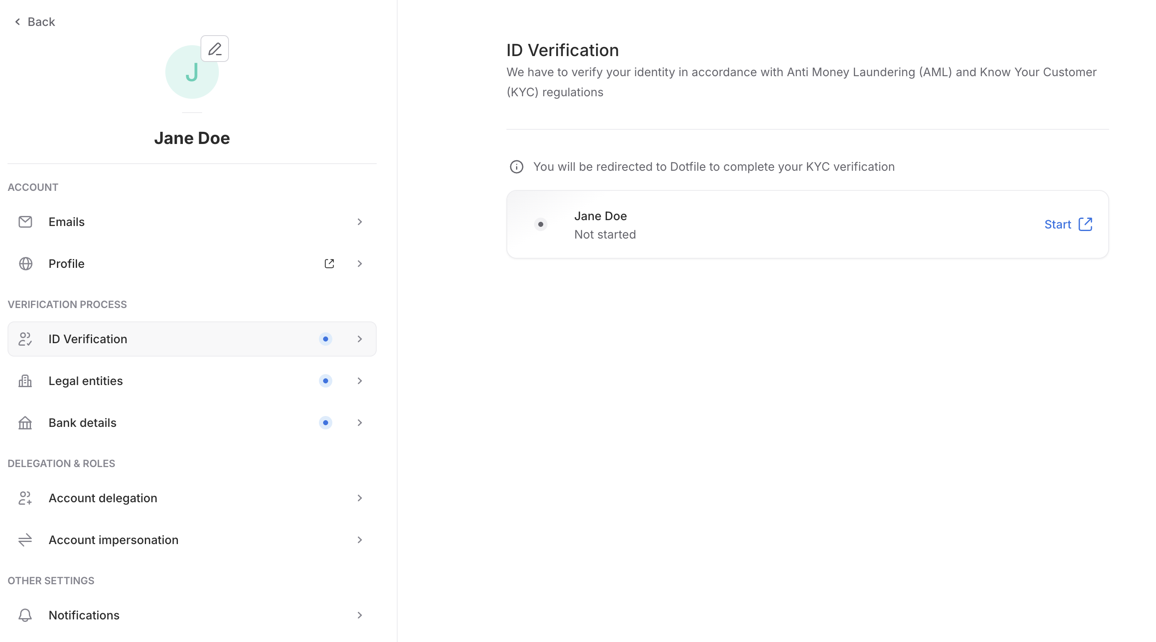This screenshot has width=1156, height=642.
Task: Click the ID Verification page heading
Action: 563,50
